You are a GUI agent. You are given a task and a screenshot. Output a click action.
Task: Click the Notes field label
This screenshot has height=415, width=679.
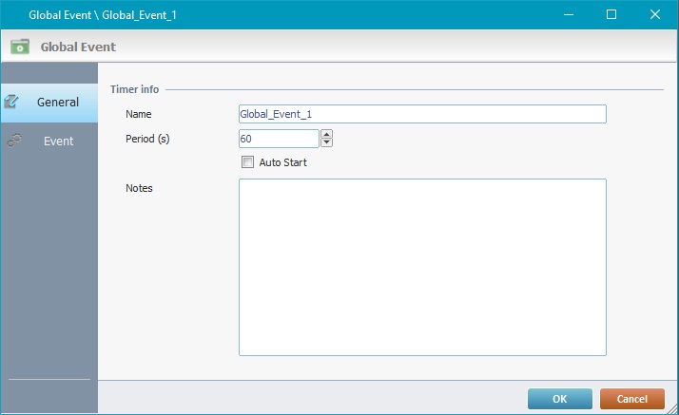(139, 188)
